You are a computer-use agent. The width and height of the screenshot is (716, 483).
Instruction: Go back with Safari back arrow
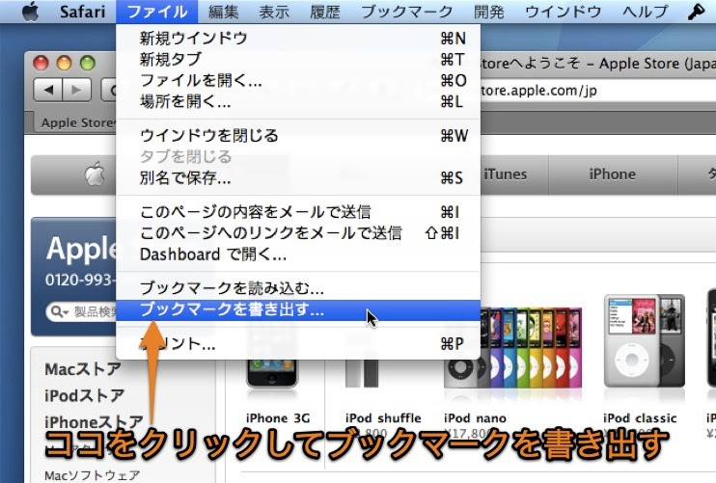tap(47, 90)
